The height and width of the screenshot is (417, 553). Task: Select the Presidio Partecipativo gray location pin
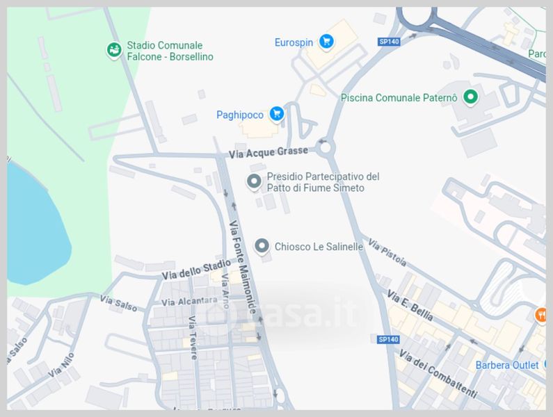pos(254,182)
